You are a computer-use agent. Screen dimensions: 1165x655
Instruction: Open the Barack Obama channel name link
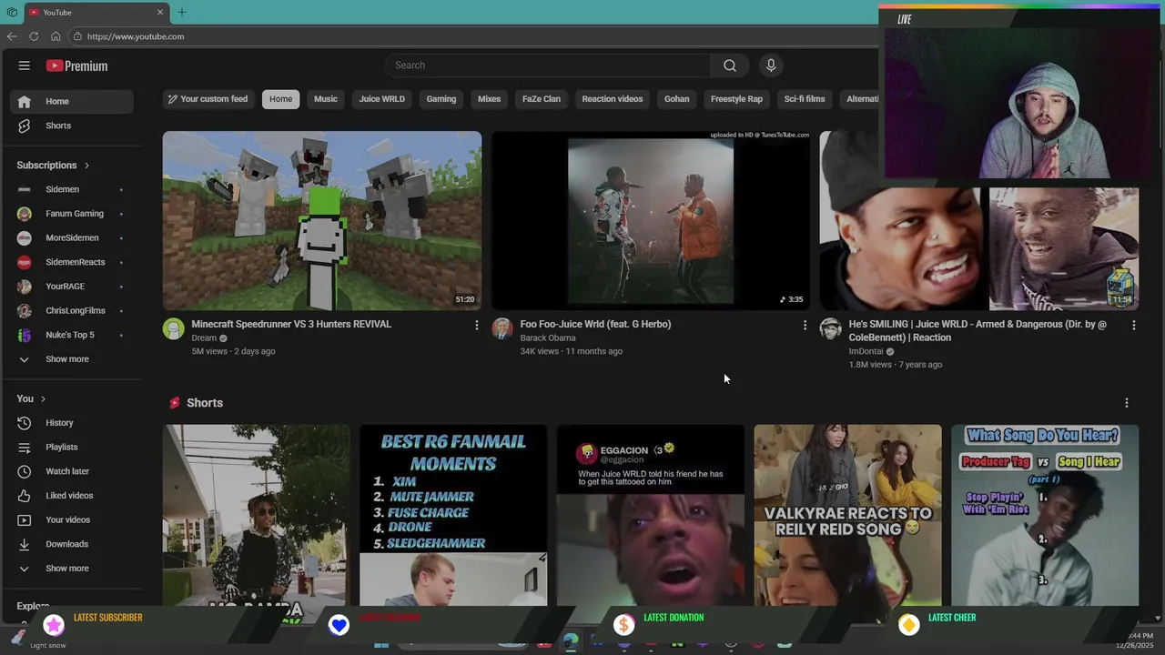pos(548,338)
